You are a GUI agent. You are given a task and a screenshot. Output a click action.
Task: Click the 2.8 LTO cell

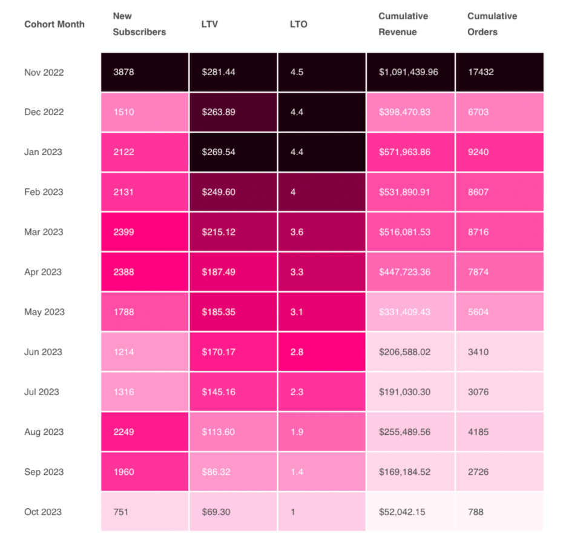(x=321, y=352)
